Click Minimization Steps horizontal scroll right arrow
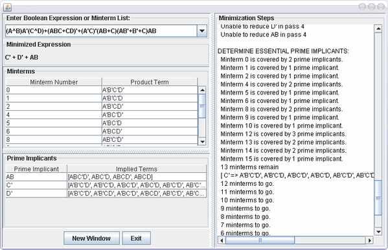This screenshot has height=250, width=388. [369, 240]
